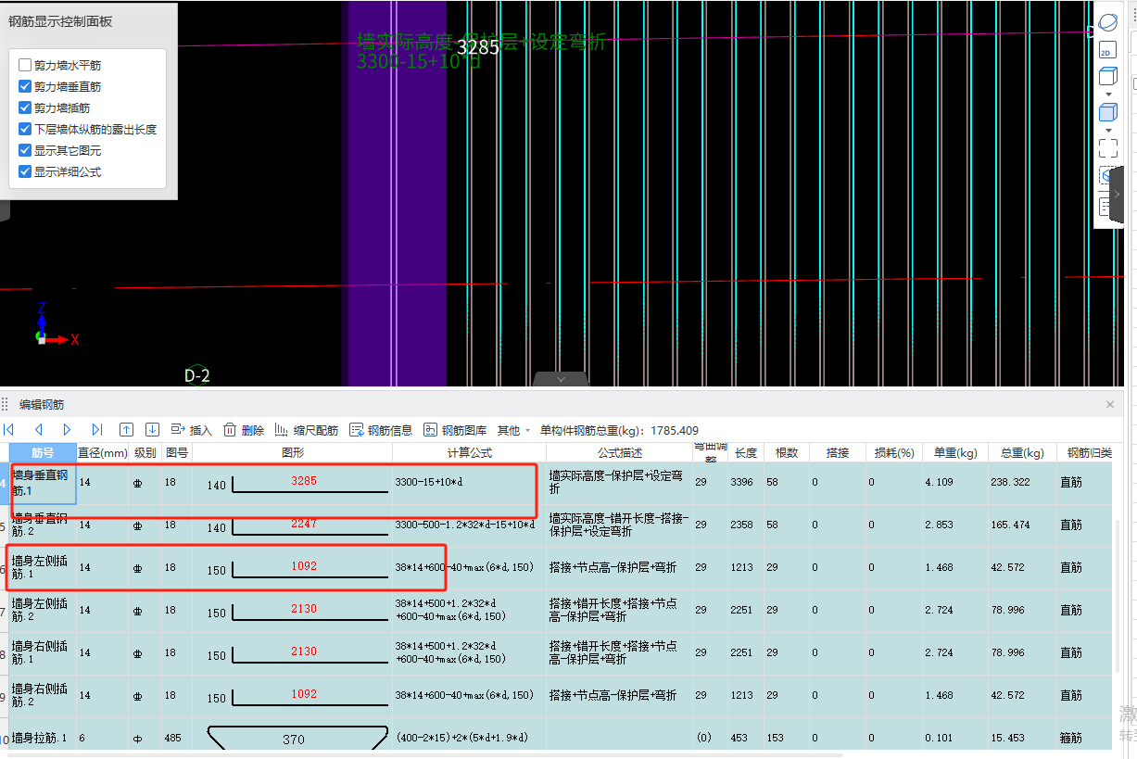1137x759 pixels.
Task: Click the 搭接 column header
Action: pyautogui.click(x=838, y=453)
